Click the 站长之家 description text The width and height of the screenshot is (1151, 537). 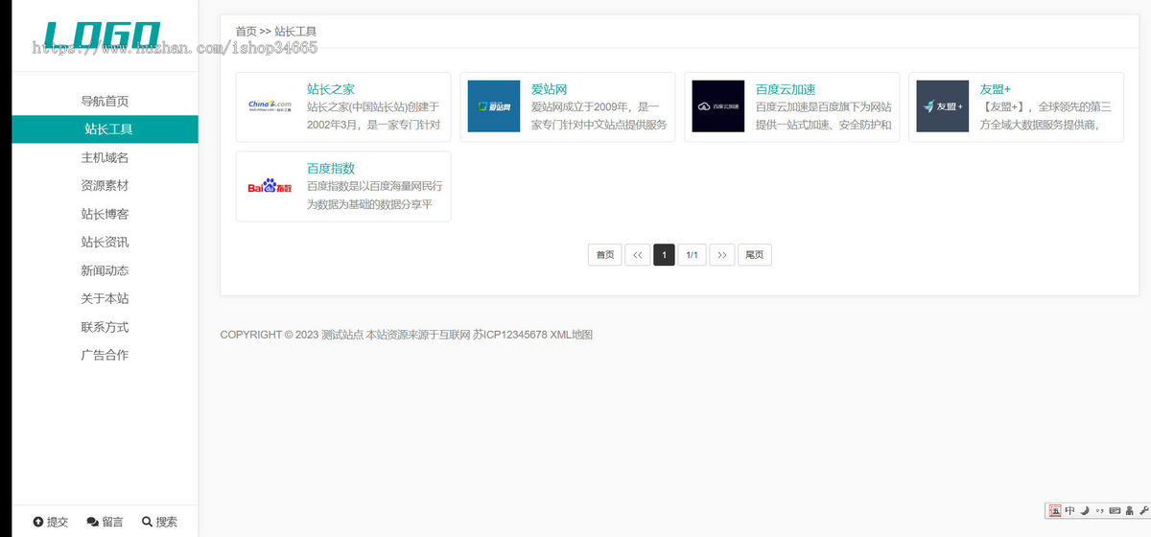[x=374, y=116]
